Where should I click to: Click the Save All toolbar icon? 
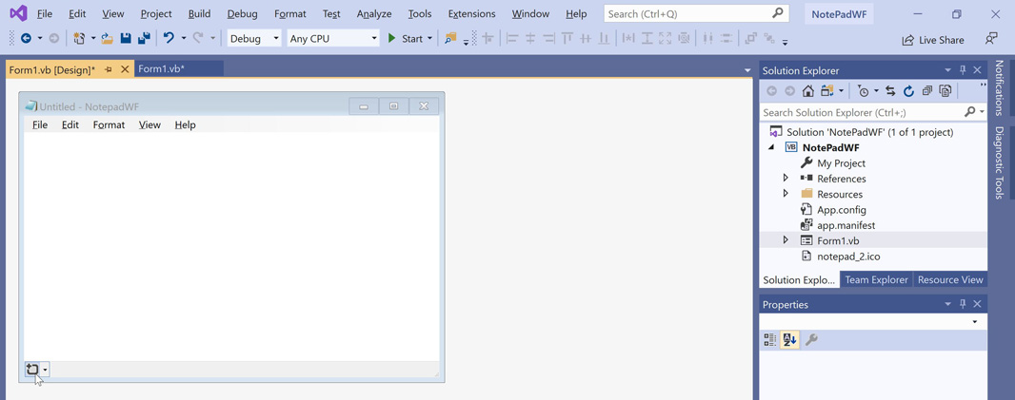pyautogui.click(x=144, y=39)
